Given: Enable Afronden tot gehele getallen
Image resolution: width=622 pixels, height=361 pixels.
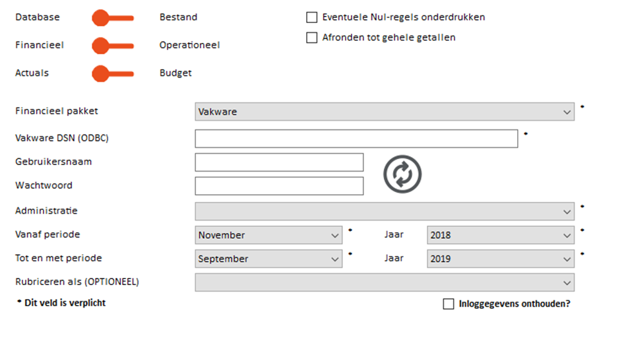Looking at the screenshot, I should point(312,38).
